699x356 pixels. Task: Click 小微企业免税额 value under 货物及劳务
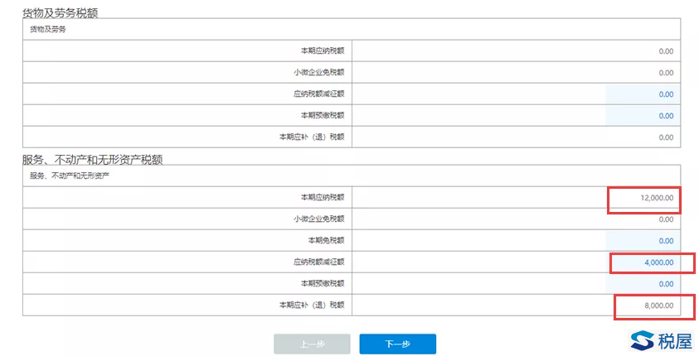click(666, 73)
